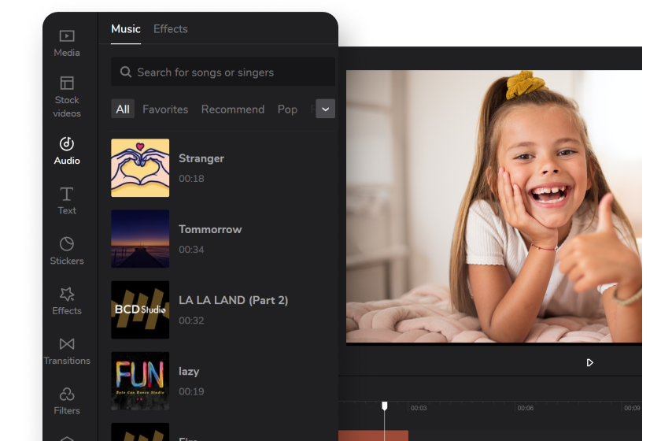Click the lazy song title
This screenshot has width=661, height=441.
point(189,372)
